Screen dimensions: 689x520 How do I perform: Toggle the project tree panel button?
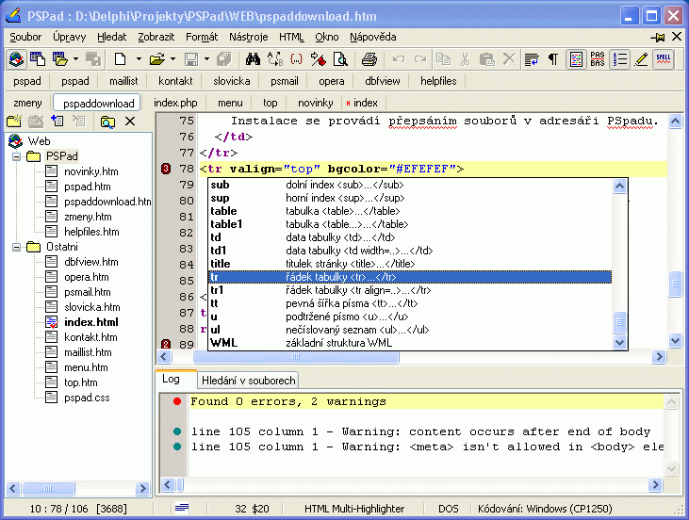tap(16, 58)
